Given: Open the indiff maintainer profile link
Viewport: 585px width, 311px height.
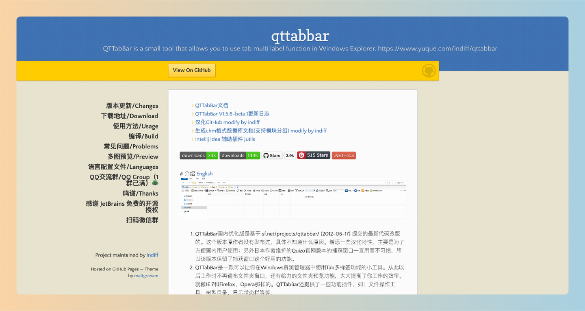Looking at the screenshot, I should (153, 255).
